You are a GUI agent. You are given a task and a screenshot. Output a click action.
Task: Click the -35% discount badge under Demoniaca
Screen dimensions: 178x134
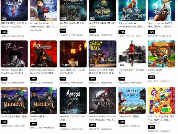click(33, 79)
